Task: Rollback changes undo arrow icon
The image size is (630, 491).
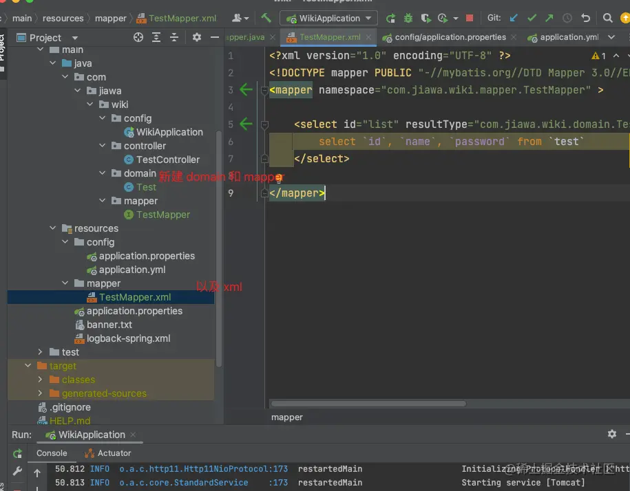Action: [585, 18]
